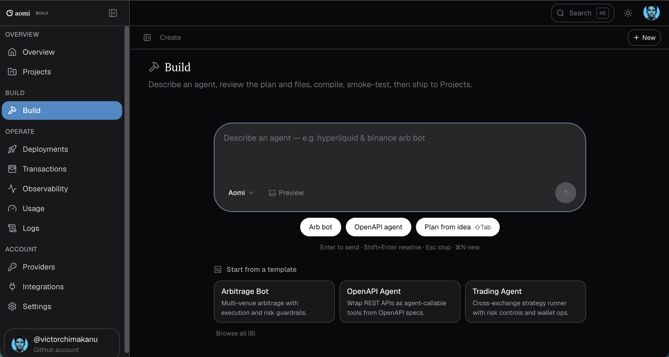Toggle the light/dark theme sun icon
Image resolution: width=669 pixels, height=357 pixels.
click(x=628, y=13)
